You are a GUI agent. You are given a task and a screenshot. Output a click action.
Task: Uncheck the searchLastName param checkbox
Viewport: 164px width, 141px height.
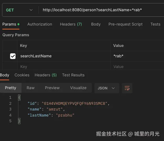13,56
